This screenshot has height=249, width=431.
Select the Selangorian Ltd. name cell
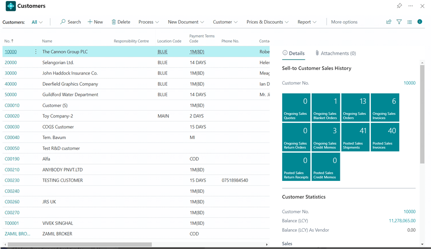(x=58, y=63)
